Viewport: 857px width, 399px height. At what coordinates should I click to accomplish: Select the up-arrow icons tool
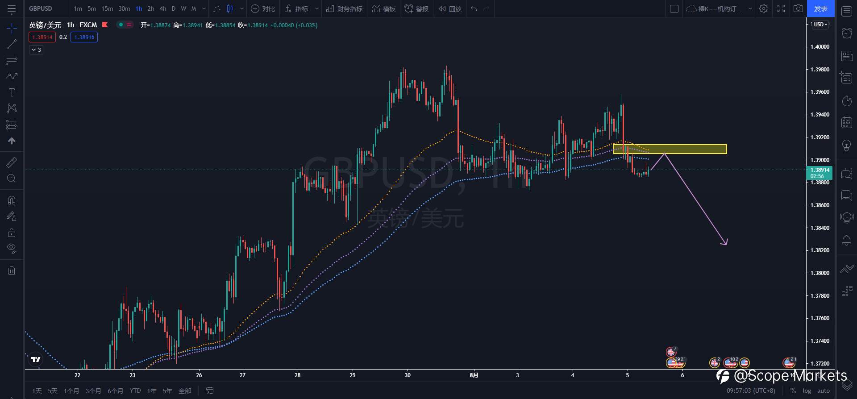coord(12,141)
